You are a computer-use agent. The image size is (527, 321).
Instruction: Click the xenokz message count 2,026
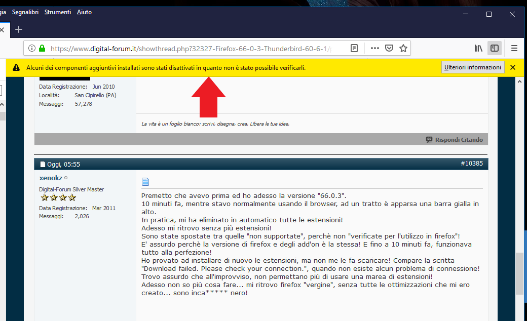[x=82, y=216]
